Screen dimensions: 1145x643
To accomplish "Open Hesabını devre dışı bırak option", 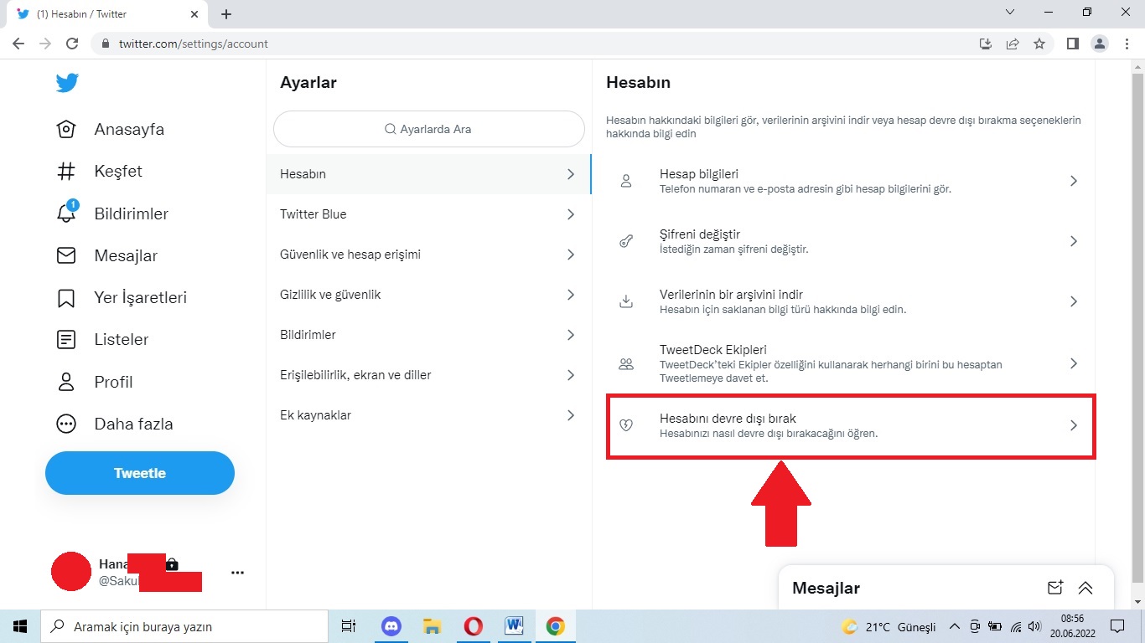I will [x=850, y=425].
